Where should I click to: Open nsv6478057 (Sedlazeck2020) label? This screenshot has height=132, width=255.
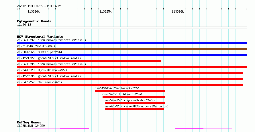(40, 82)
